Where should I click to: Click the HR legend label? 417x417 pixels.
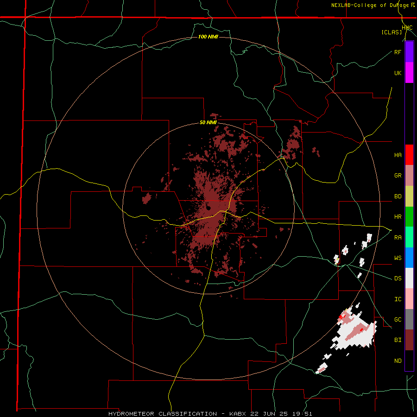point(398,217)
